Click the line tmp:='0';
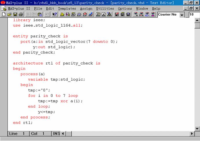Image resolution: width=200 pixels, height=141 pixels. click(x=39, y=90)
